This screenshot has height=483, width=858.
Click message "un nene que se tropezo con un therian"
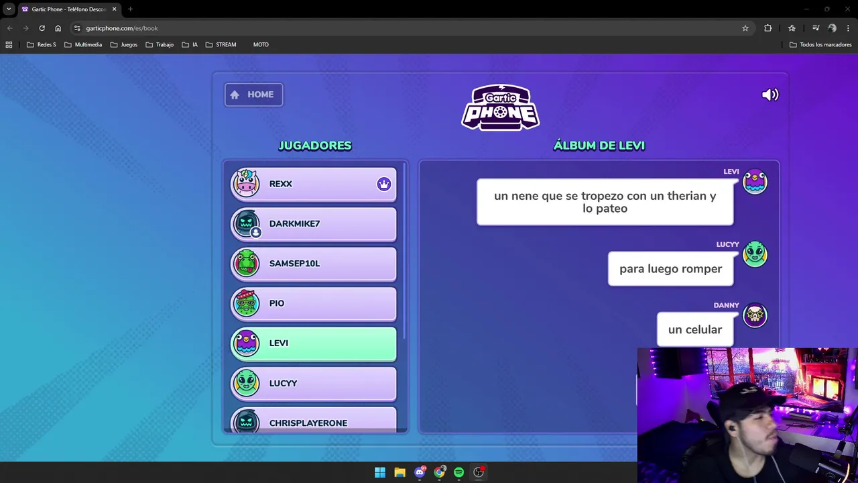click(605, 202)
